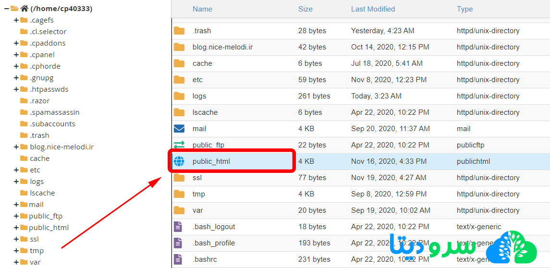
Task: Click the .bash_logout document icon
Action: pos(178,227)
